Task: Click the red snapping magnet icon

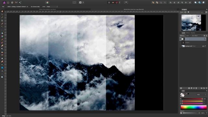Action: [117, 3]
